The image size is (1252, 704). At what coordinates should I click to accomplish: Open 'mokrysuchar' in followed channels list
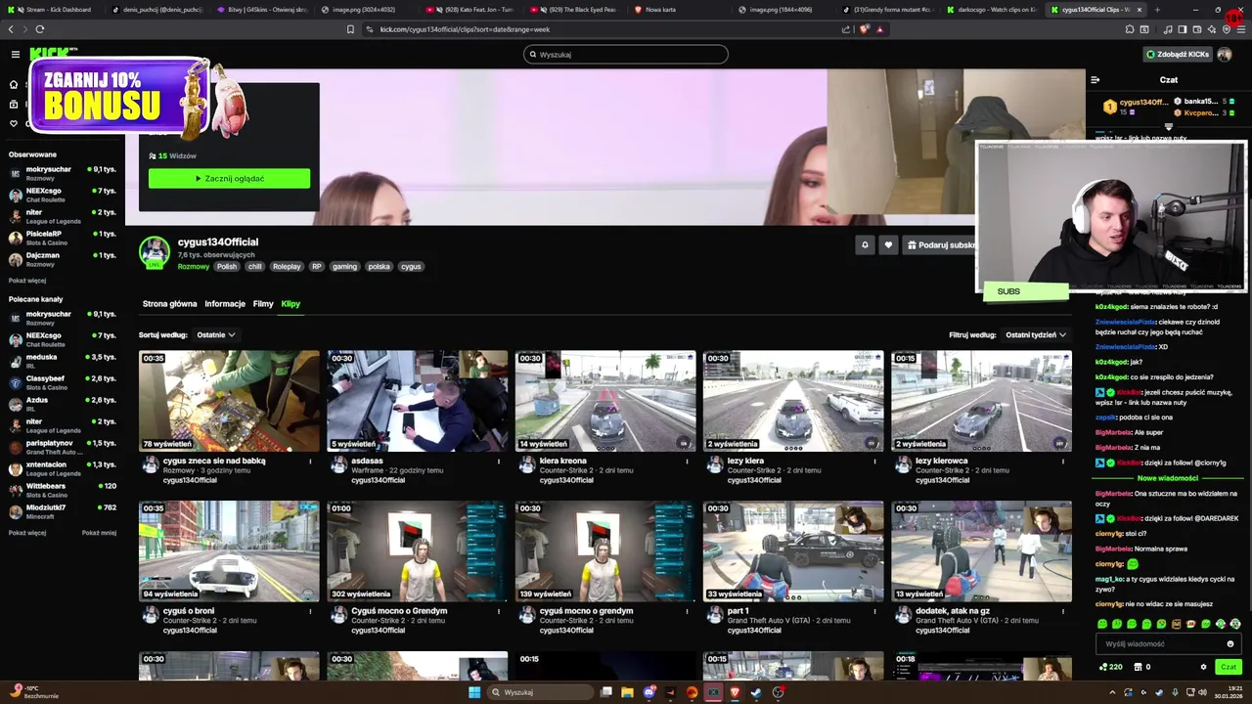pos(63,173)
